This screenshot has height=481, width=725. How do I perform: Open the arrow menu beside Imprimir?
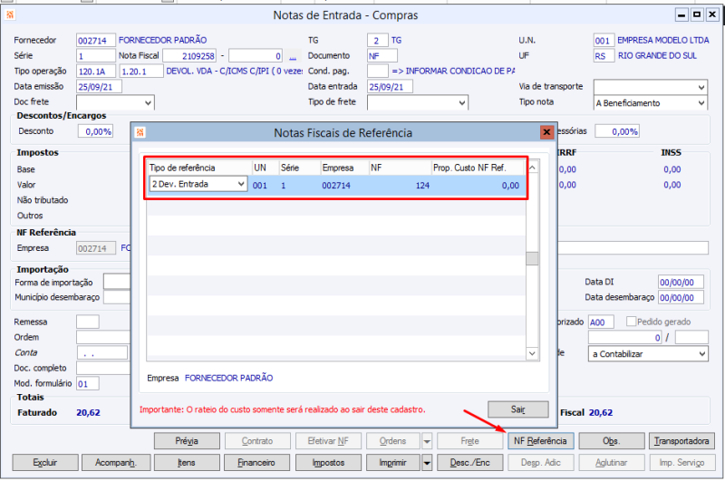point(427,463)
